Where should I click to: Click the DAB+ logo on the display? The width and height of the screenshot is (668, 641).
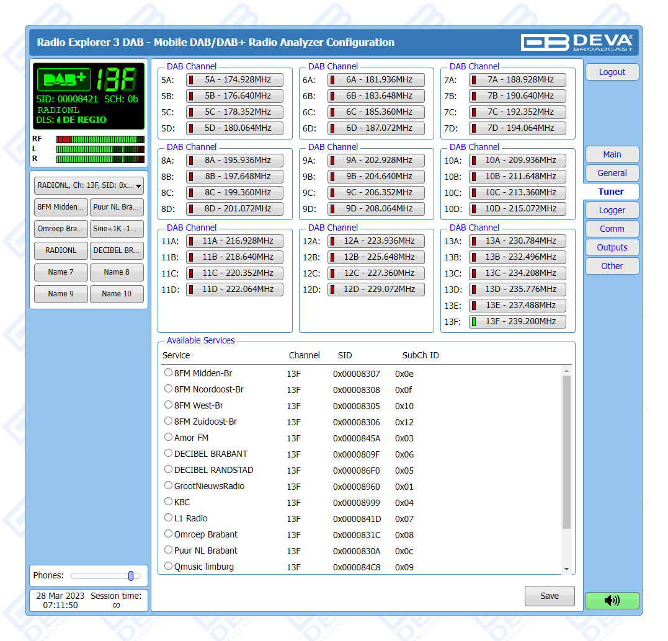[64, 80]
